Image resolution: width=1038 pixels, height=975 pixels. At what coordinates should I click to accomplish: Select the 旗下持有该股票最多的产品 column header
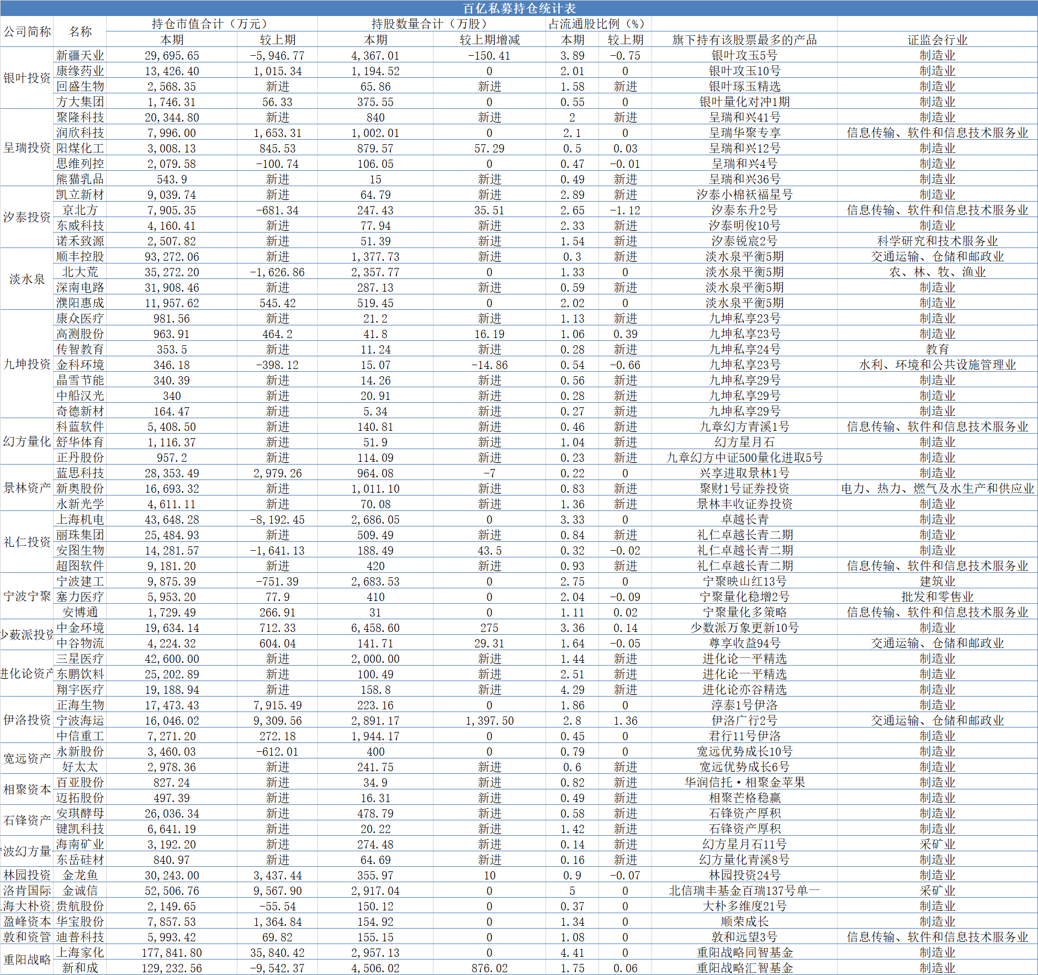[744, 40]
